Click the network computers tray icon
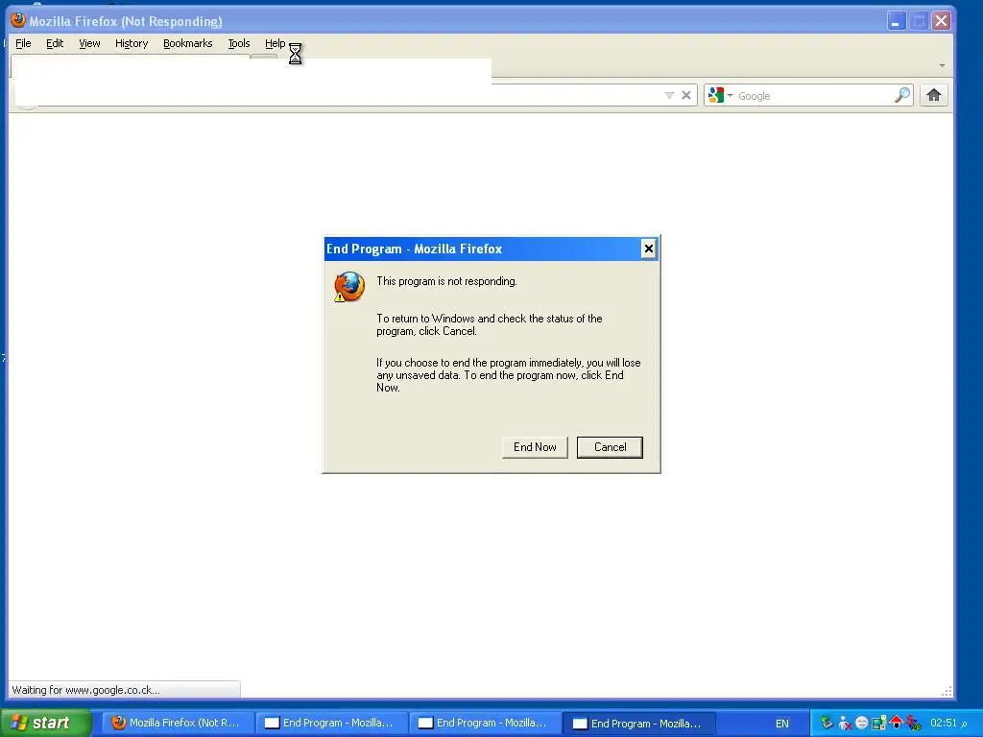 click(879, 723)
